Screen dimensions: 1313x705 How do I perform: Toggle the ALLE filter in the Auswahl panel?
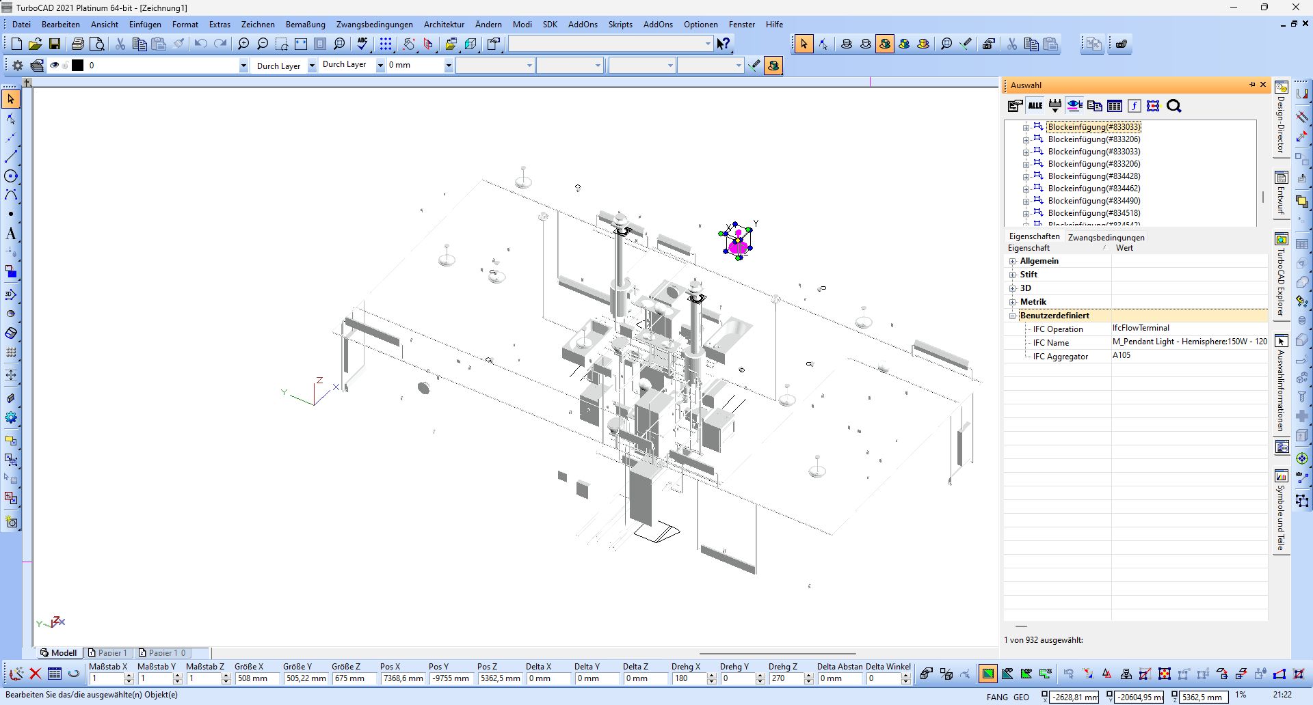coord(1035,105)
